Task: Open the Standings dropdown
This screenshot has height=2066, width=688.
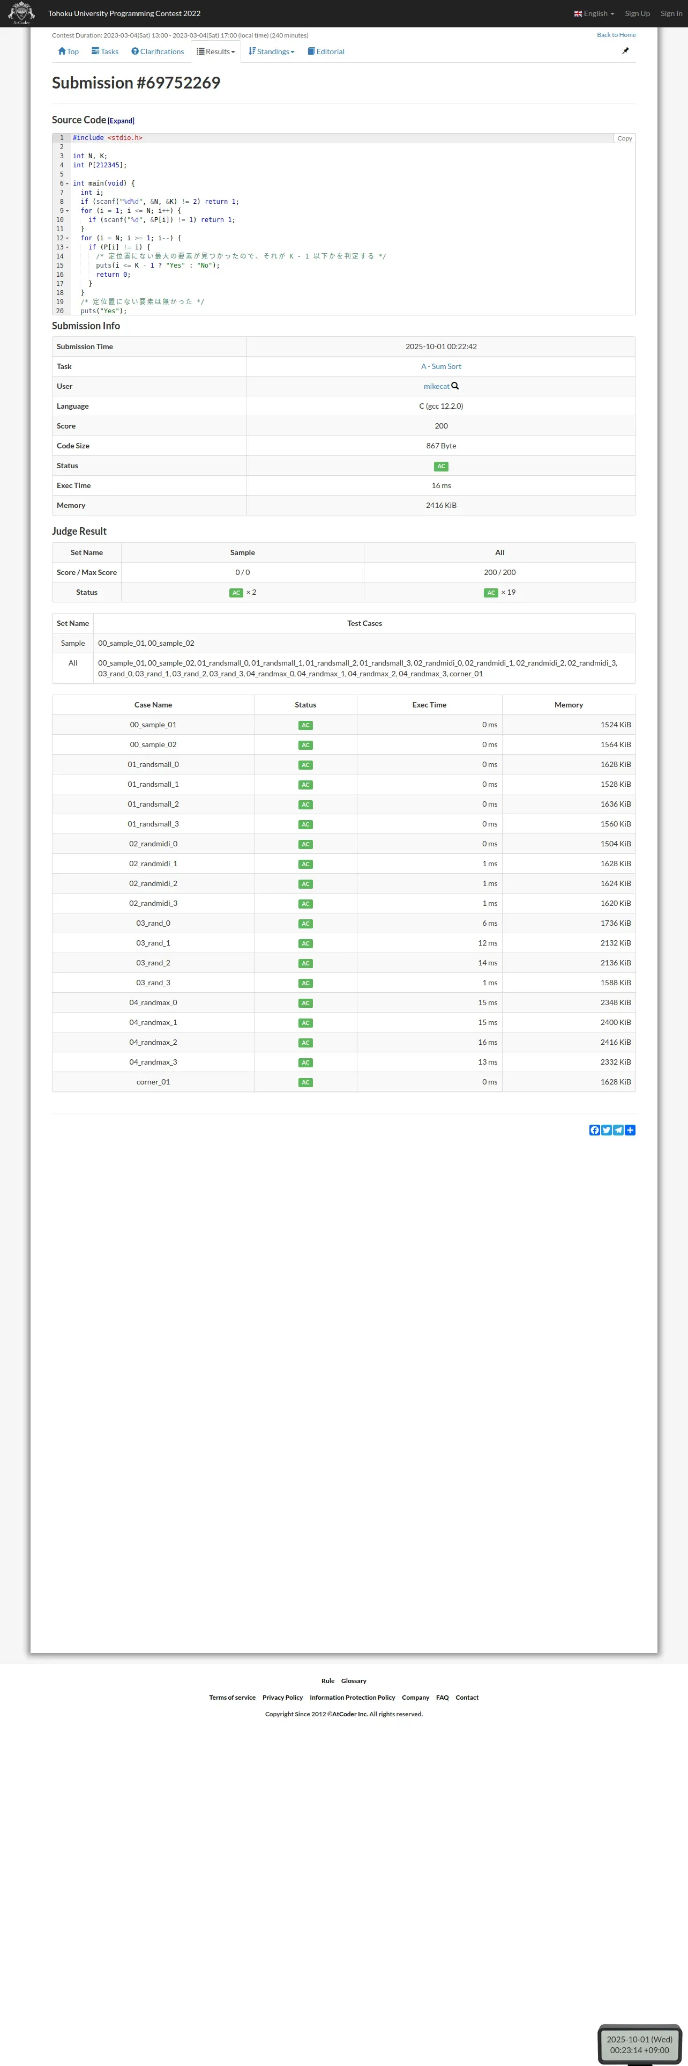Action: click(272, 51)
